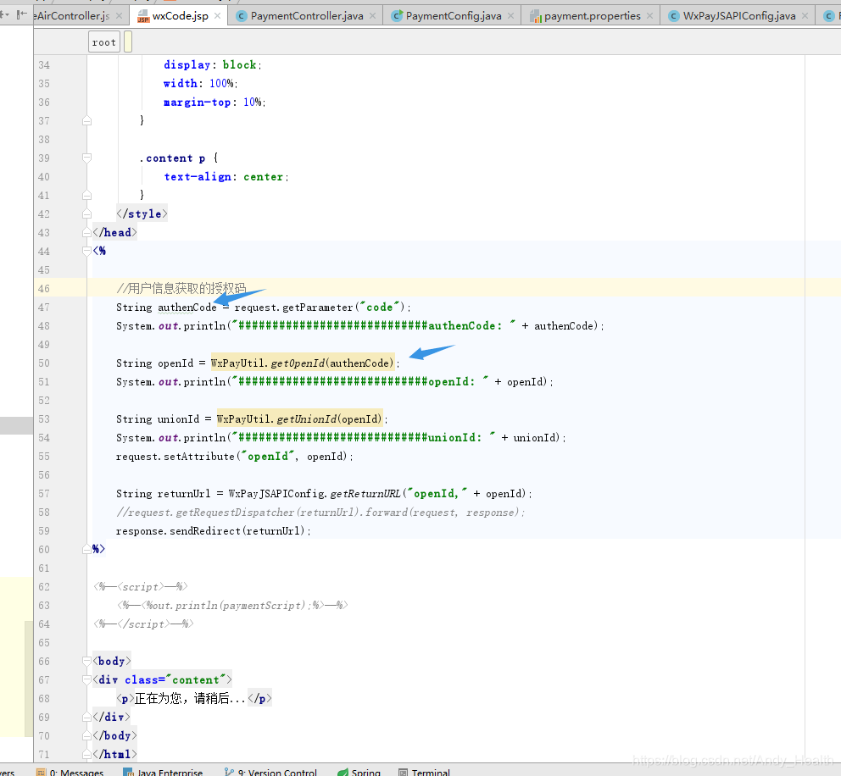Viewport: 841px width, 776px height.
Task: Collapse the scriptlet block starting at line 44
Action: click(86, 252)
